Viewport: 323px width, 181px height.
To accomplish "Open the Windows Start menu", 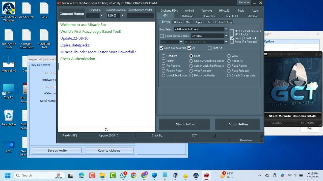I will (8, 175).
